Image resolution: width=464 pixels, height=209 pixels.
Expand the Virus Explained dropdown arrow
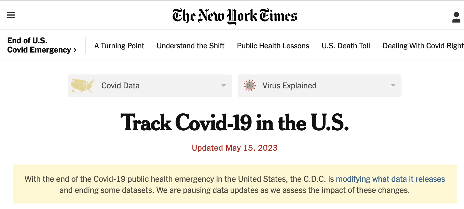[x=393, y=85]
